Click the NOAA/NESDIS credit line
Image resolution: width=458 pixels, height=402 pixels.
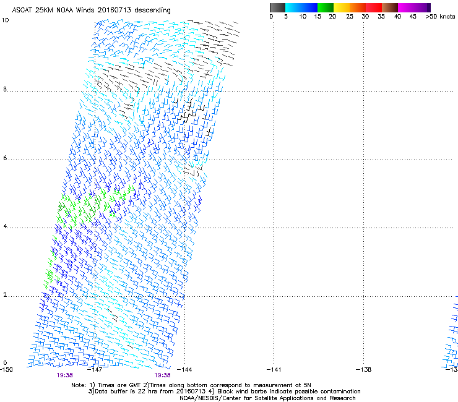pyautogui.click(x=267, y=398)
